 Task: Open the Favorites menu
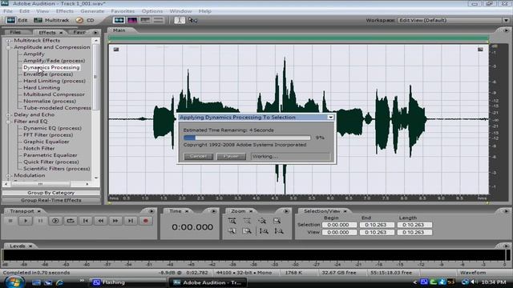[x=123, y=11]
